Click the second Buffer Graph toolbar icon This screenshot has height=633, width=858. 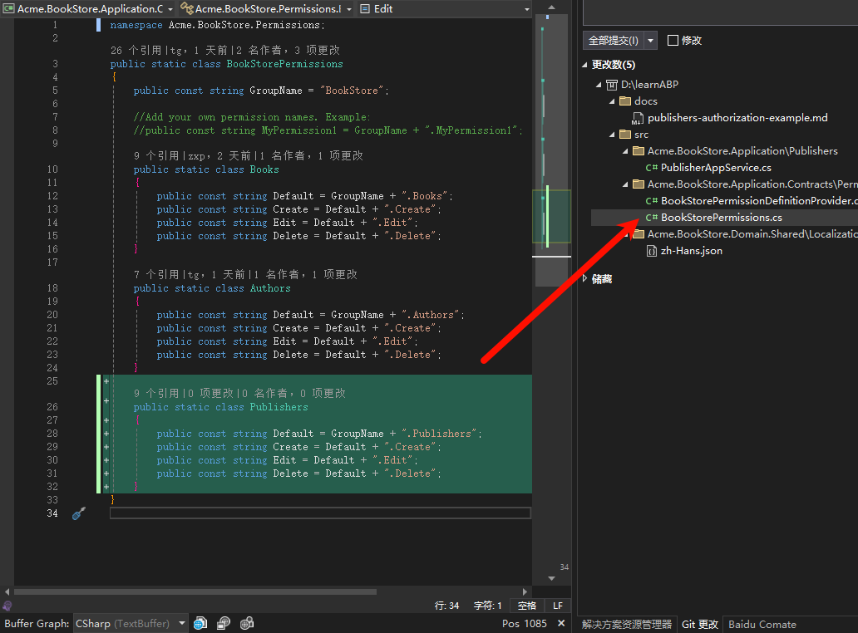tap(224, 623)
